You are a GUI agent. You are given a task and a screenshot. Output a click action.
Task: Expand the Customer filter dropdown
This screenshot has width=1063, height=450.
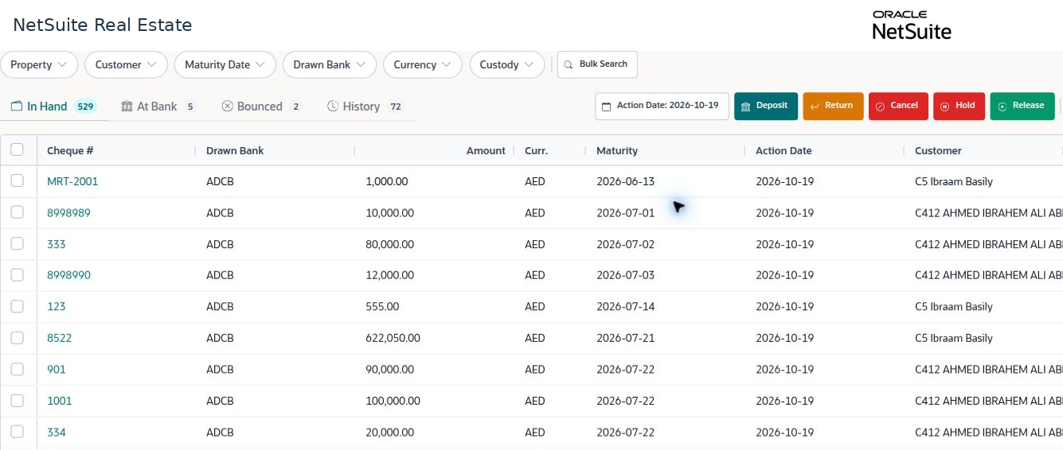(127, 64)
